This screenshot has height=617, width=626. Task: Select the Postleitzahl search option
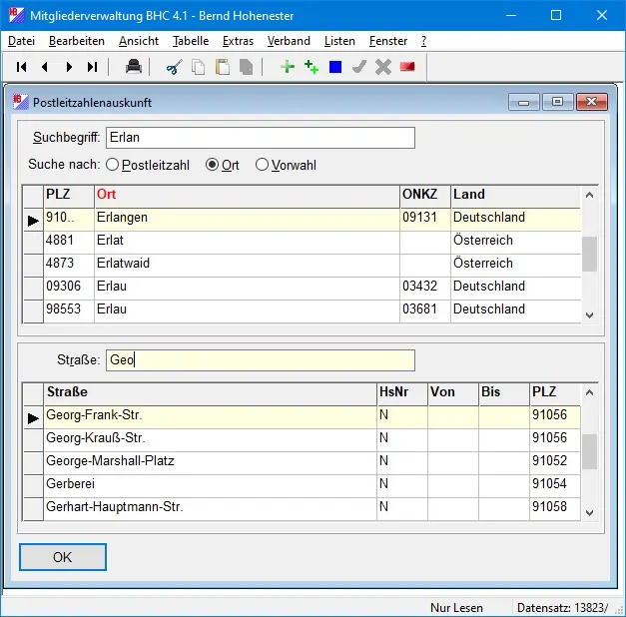click(x=113, y=165)
